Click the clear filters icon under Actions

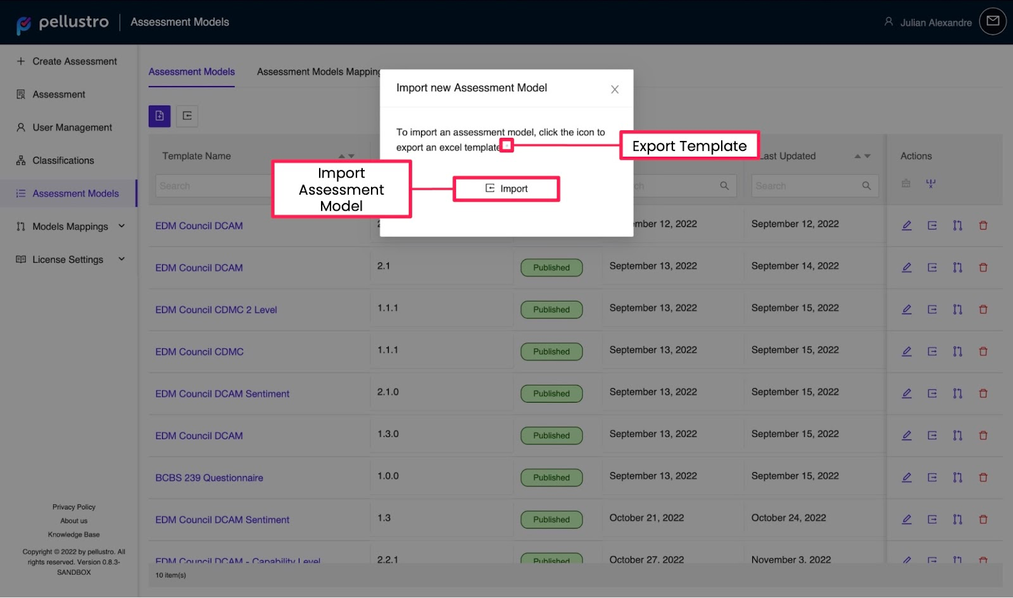coord(906,183)
